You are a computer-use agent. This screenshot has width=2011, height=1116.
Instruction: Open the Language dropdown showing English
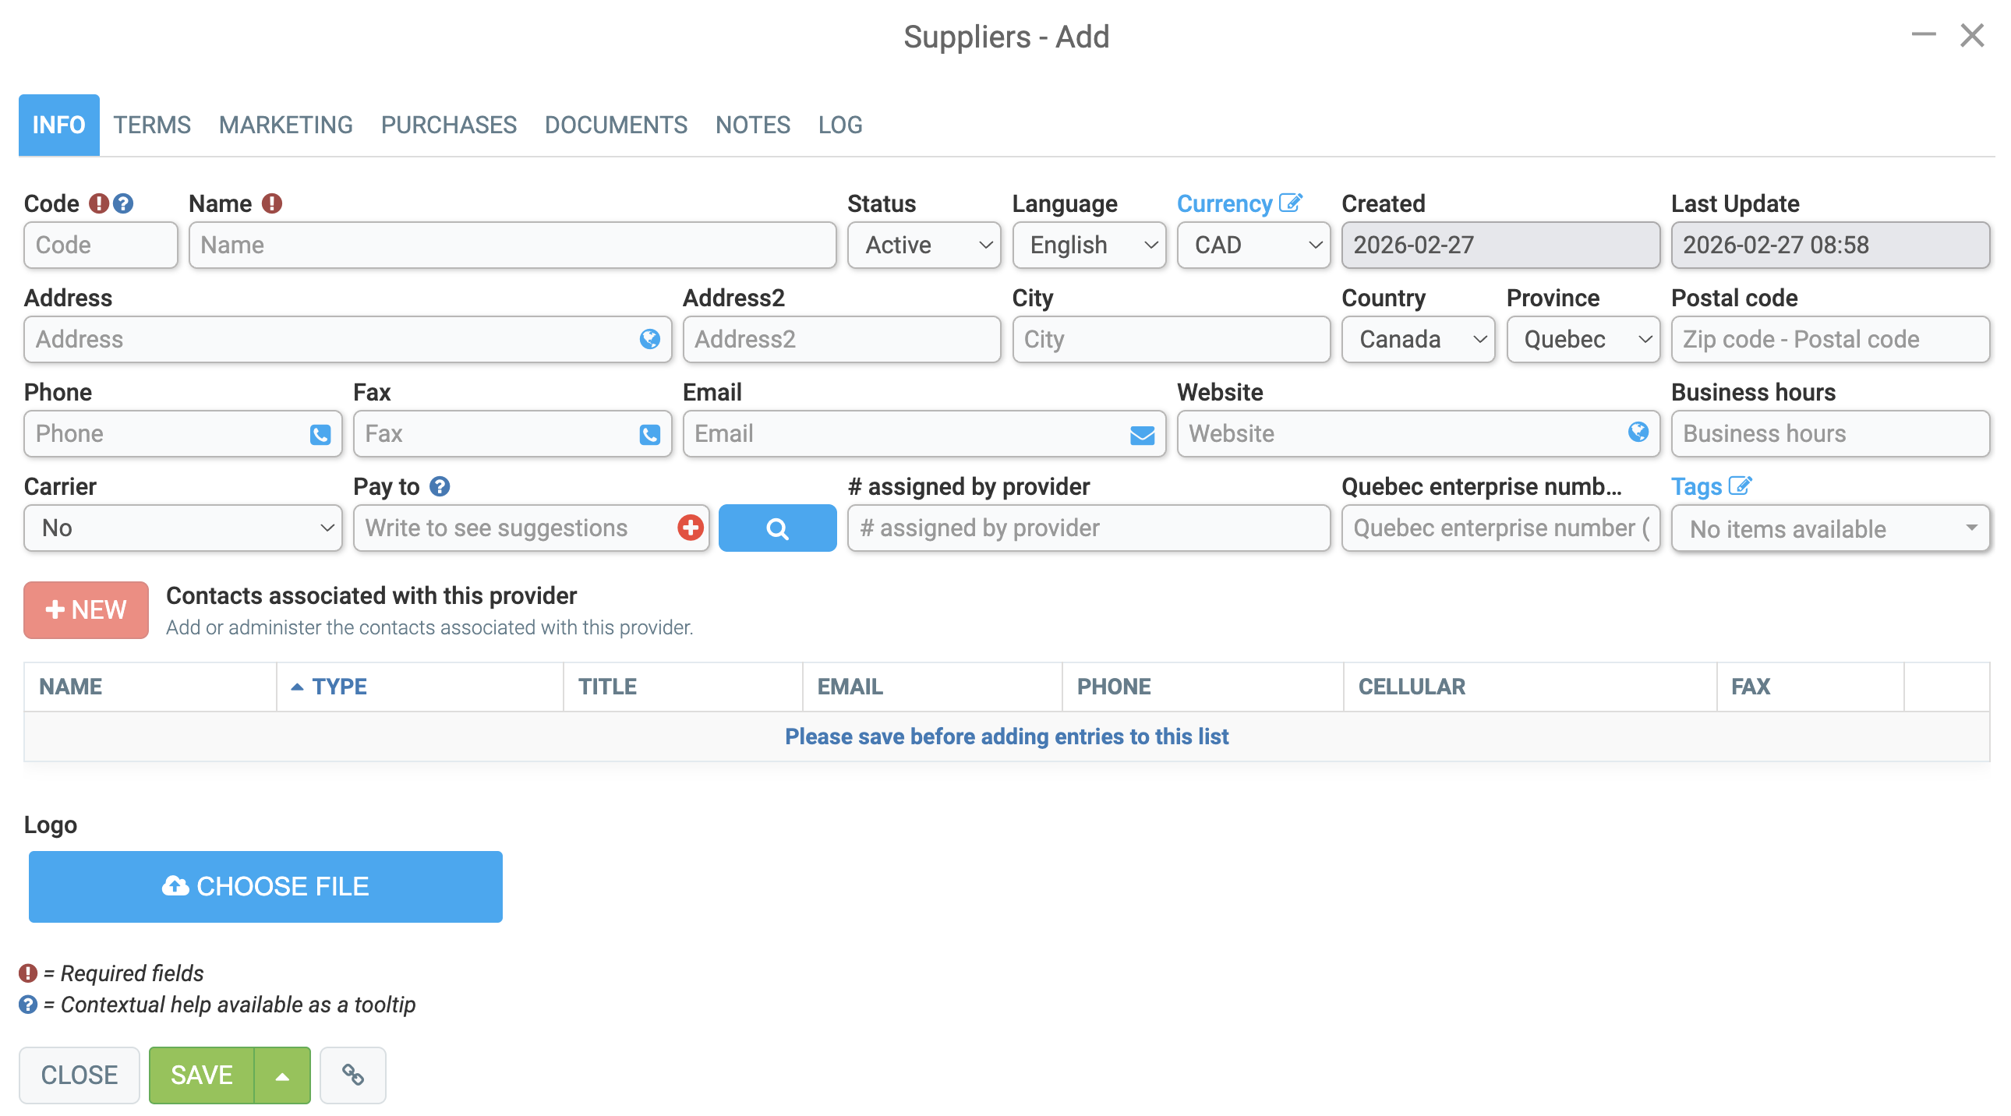1089,245
